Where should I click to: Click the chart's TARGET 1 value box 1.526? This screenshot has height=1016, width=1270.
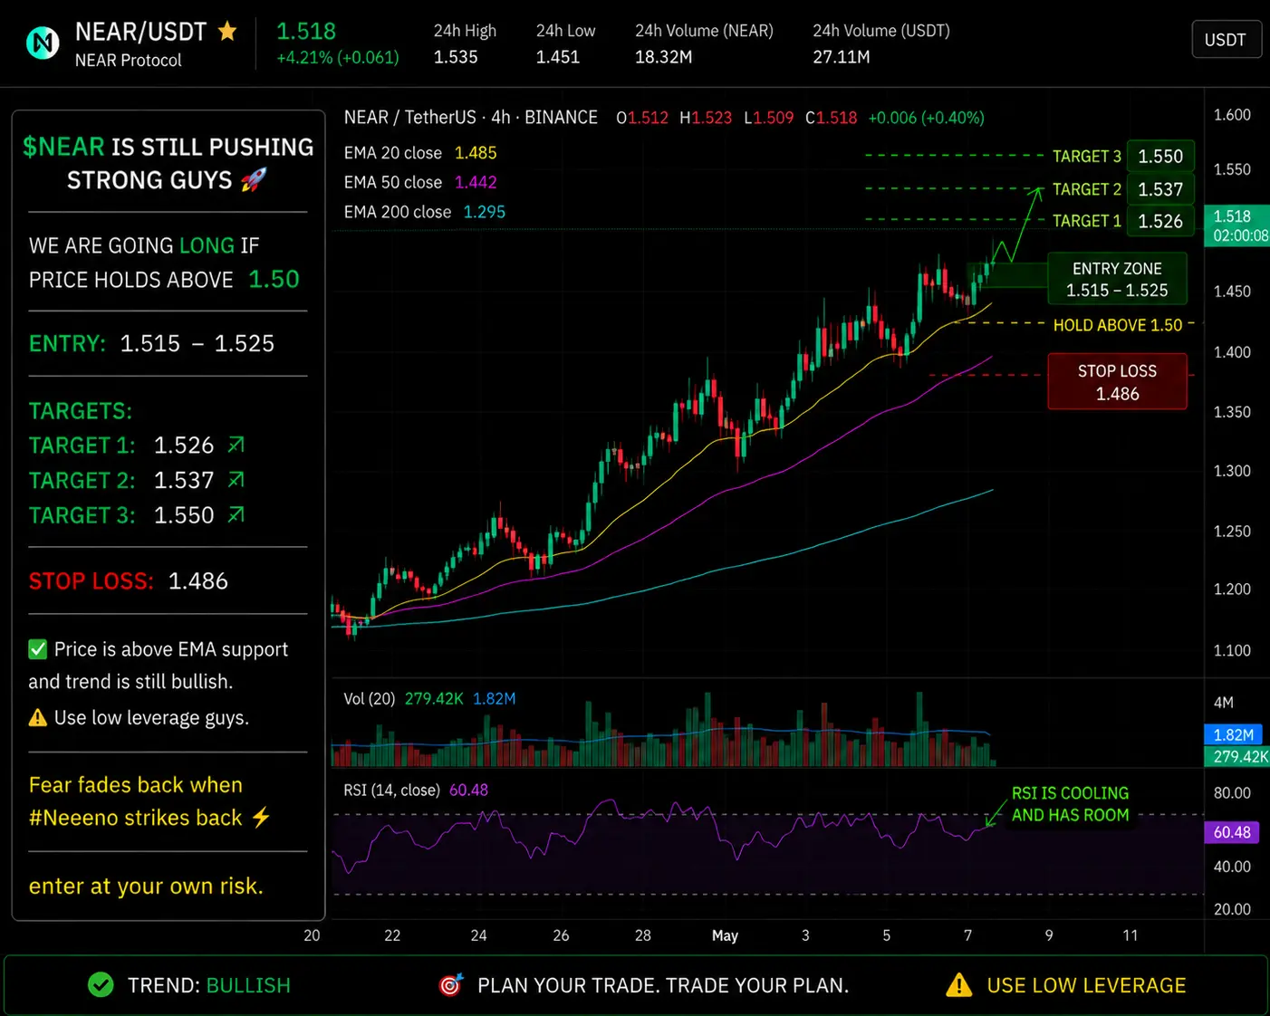click(x=1160, y=221)
